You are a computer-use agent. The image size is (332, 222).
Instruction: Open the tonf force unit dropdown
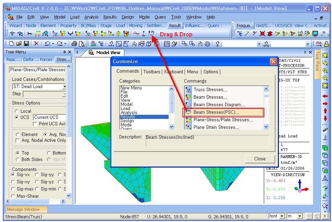282,216
